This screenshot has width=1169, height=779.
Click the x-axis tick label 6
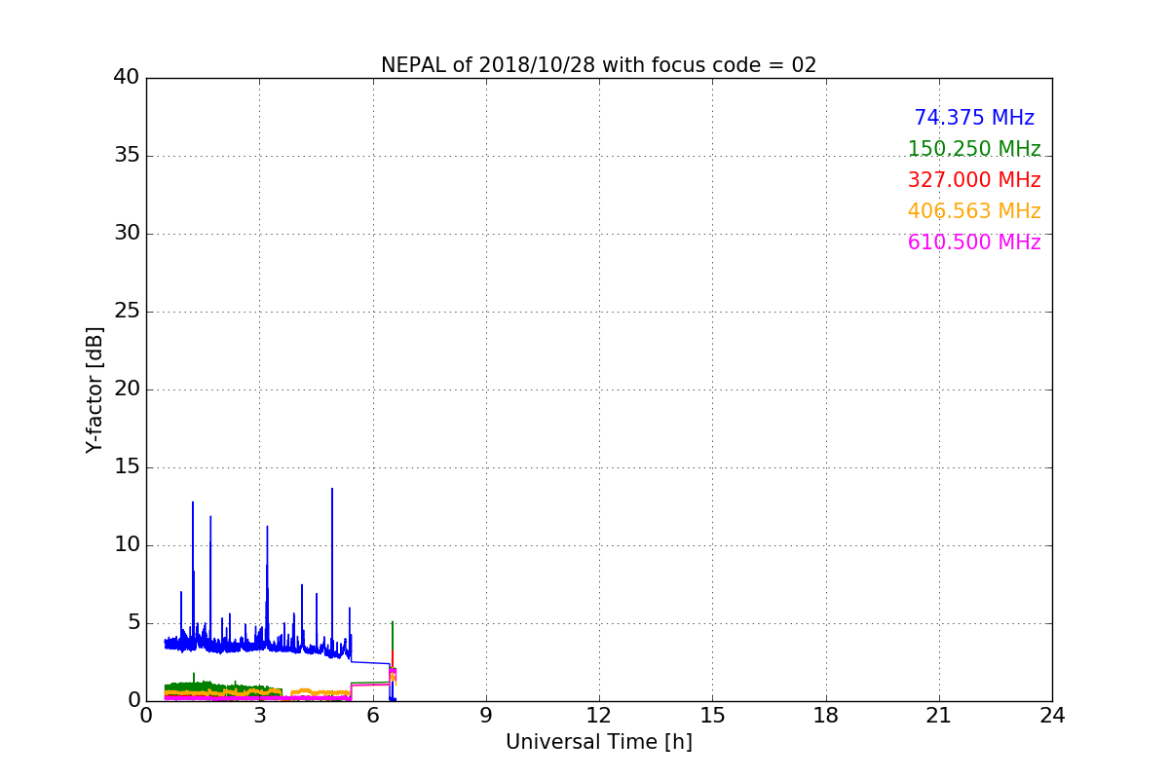click(373, 716)
